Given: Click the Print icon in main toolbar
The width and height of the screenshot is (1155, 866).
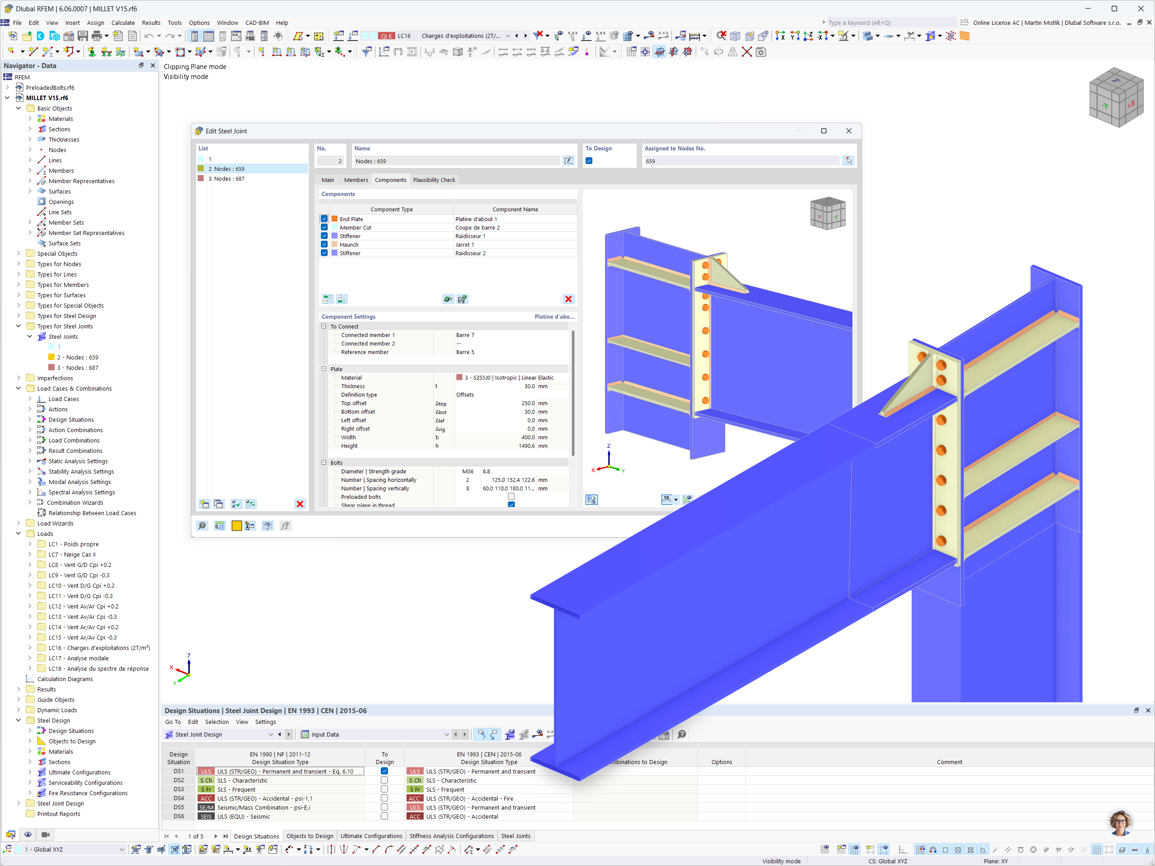Looking at the screenshot, I should pyautogui.click(x=97, y=36).
